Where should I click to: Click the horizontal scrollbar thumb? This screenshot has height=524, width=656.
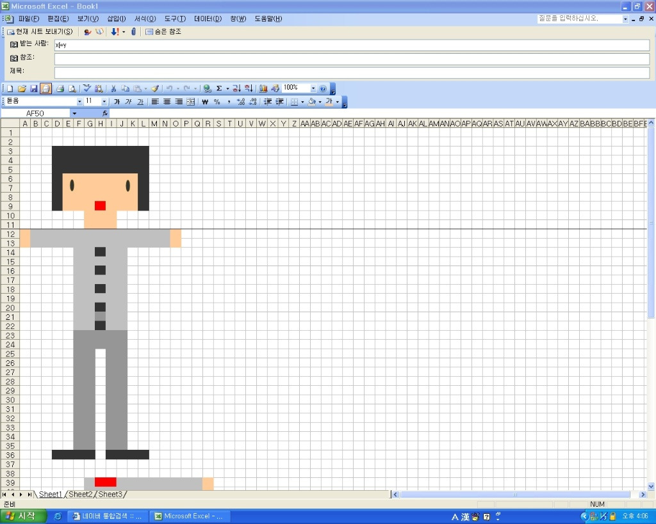tap(515, 495)
